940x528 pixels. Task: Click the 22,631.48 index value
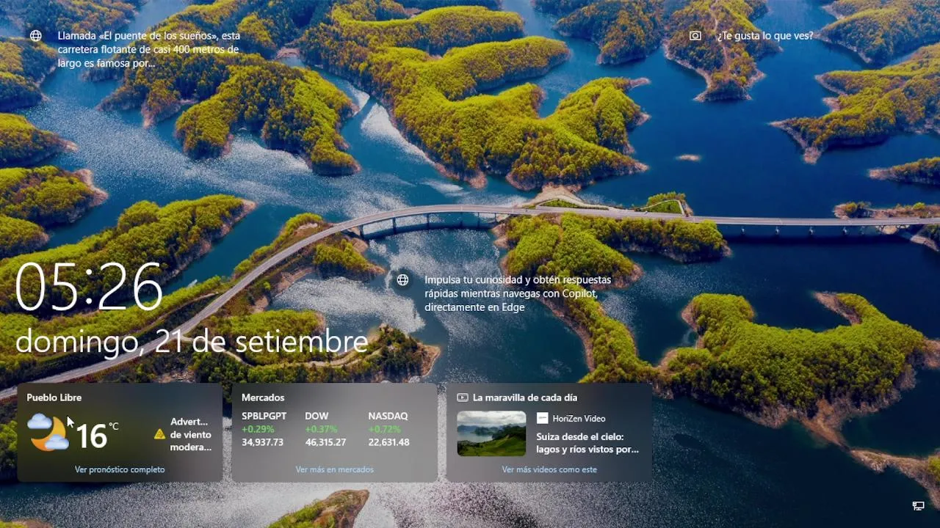(388, 442)
